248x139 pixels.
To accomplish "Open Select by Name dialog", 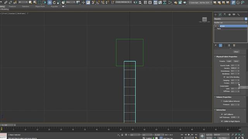I will tap(35, 2).
